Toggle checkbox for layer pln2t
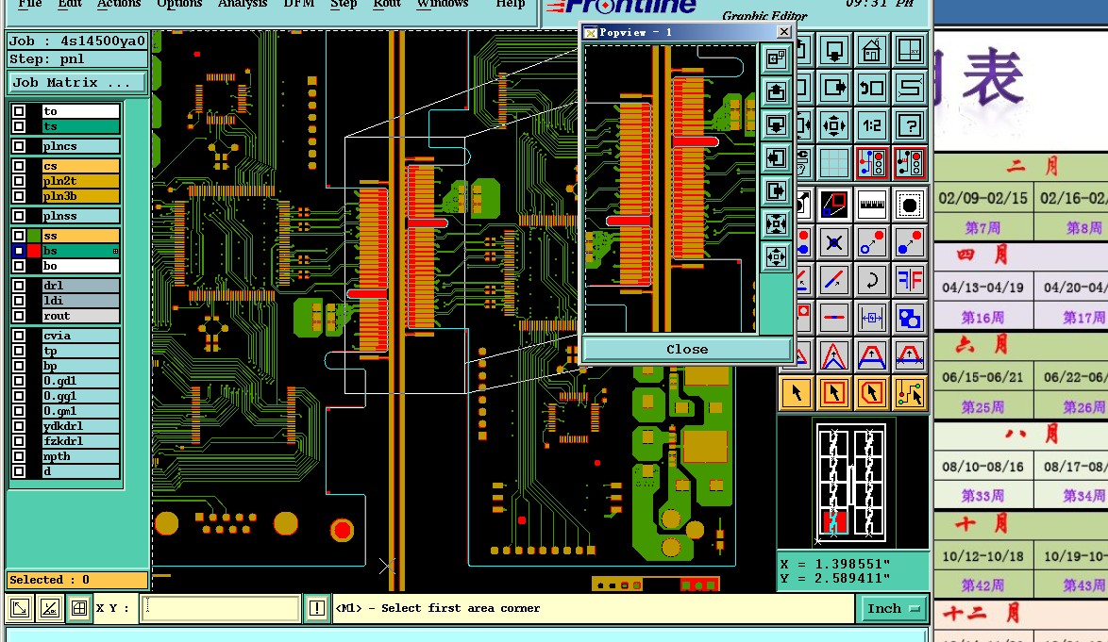Image resolution: width=1108 pixels, height=642 pixels. point(19,181)
